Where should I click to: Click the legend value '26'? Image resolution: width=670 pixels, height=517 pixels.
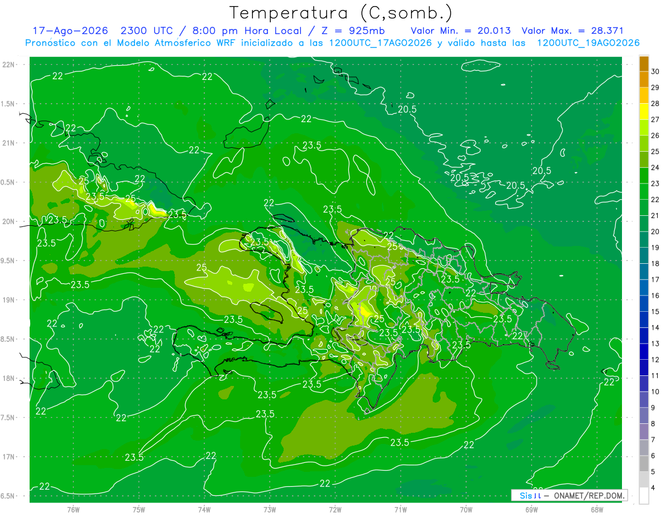point(656,136)
